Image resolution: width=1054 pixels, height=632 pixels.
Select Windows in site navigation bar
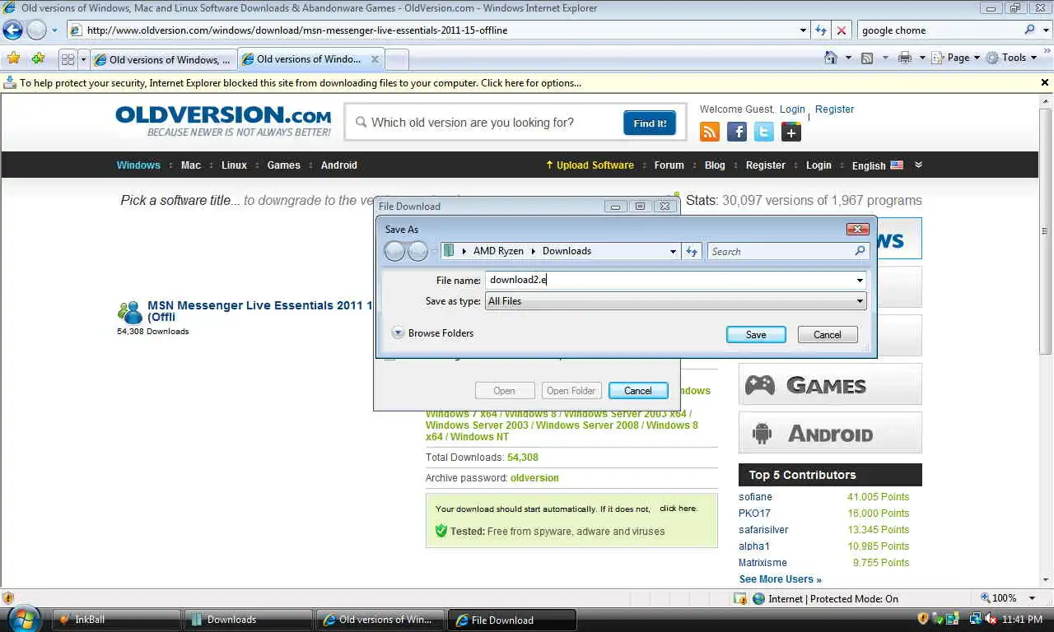138,165
